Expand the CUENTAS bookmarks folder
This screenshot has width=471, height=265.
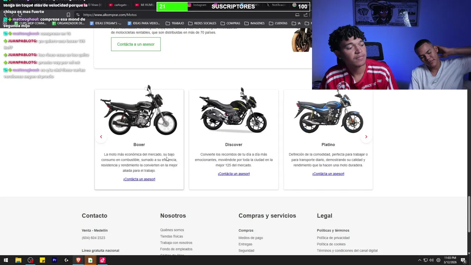[x=278, y=23]
